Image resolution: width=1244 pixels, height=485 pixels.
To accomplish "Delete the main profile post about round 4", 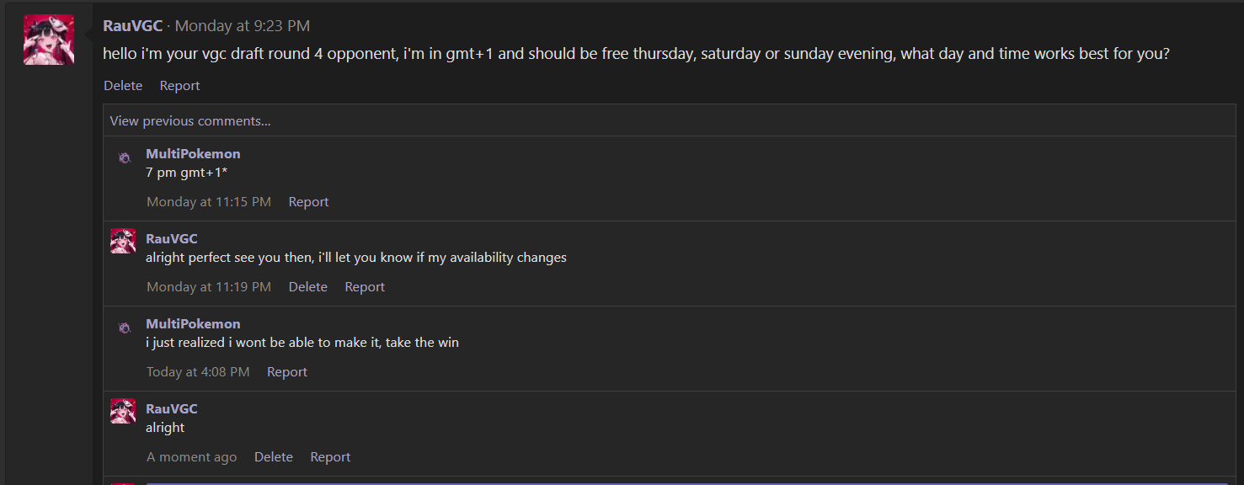I will click(123, 86).
